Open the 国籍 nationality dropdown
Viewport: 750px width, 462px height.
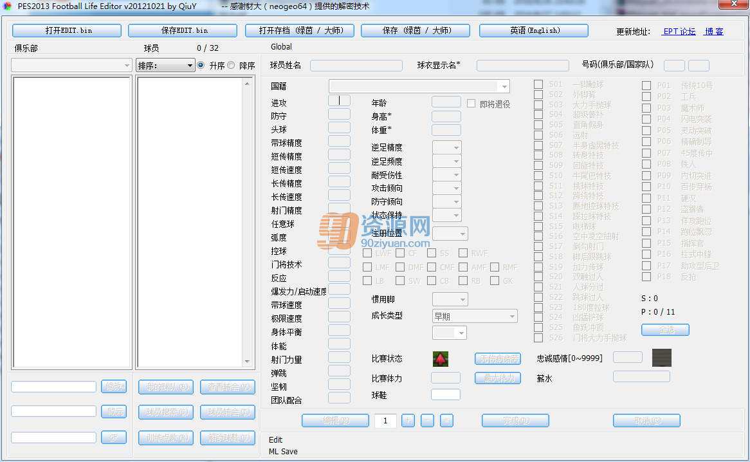419,86
